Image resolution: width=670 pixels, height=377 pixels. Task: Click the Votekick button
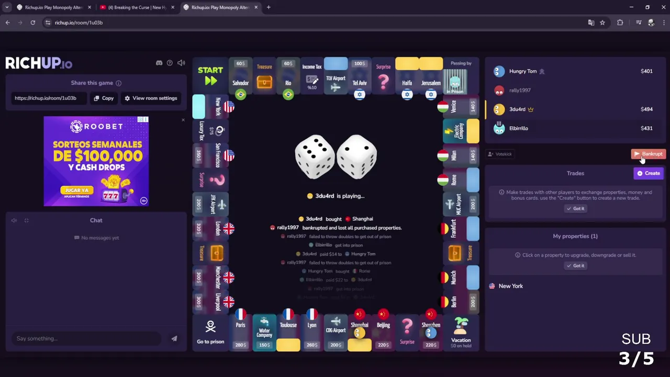(x=499, y=154)
